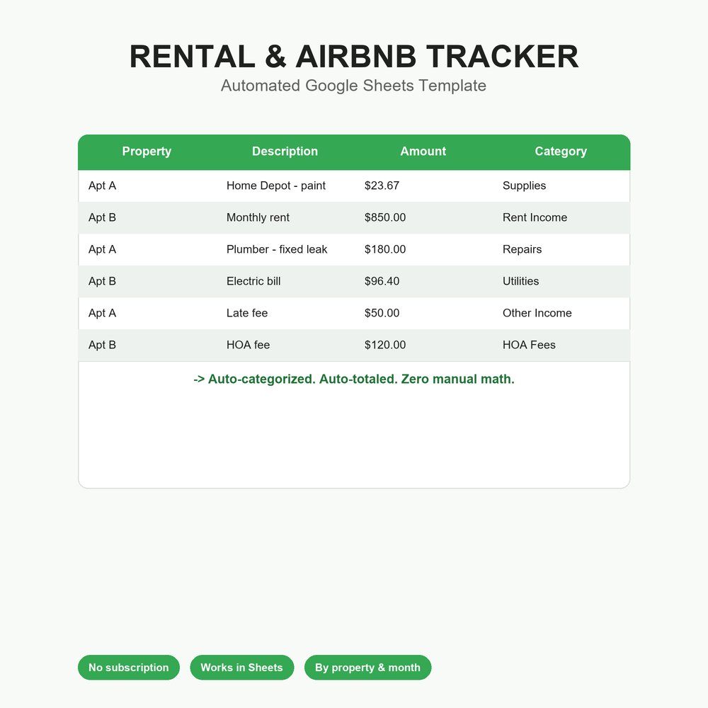Click the By property & month pill

367,668
